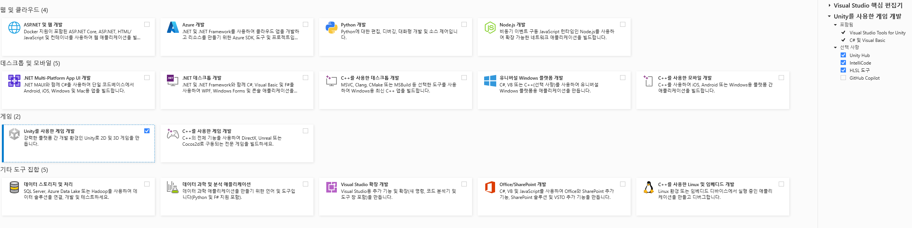Collapse the Unity를 사용한 게임 개발 details node
Viewport: 912px width, 228px height.
tap(829, 16)
